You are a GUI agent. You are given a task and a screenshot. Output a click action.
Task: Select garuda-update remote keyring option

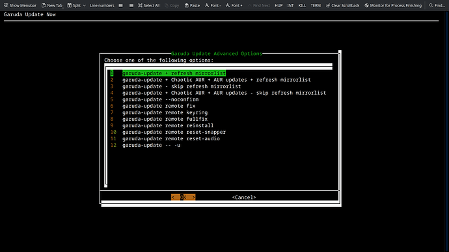(159, 112)
